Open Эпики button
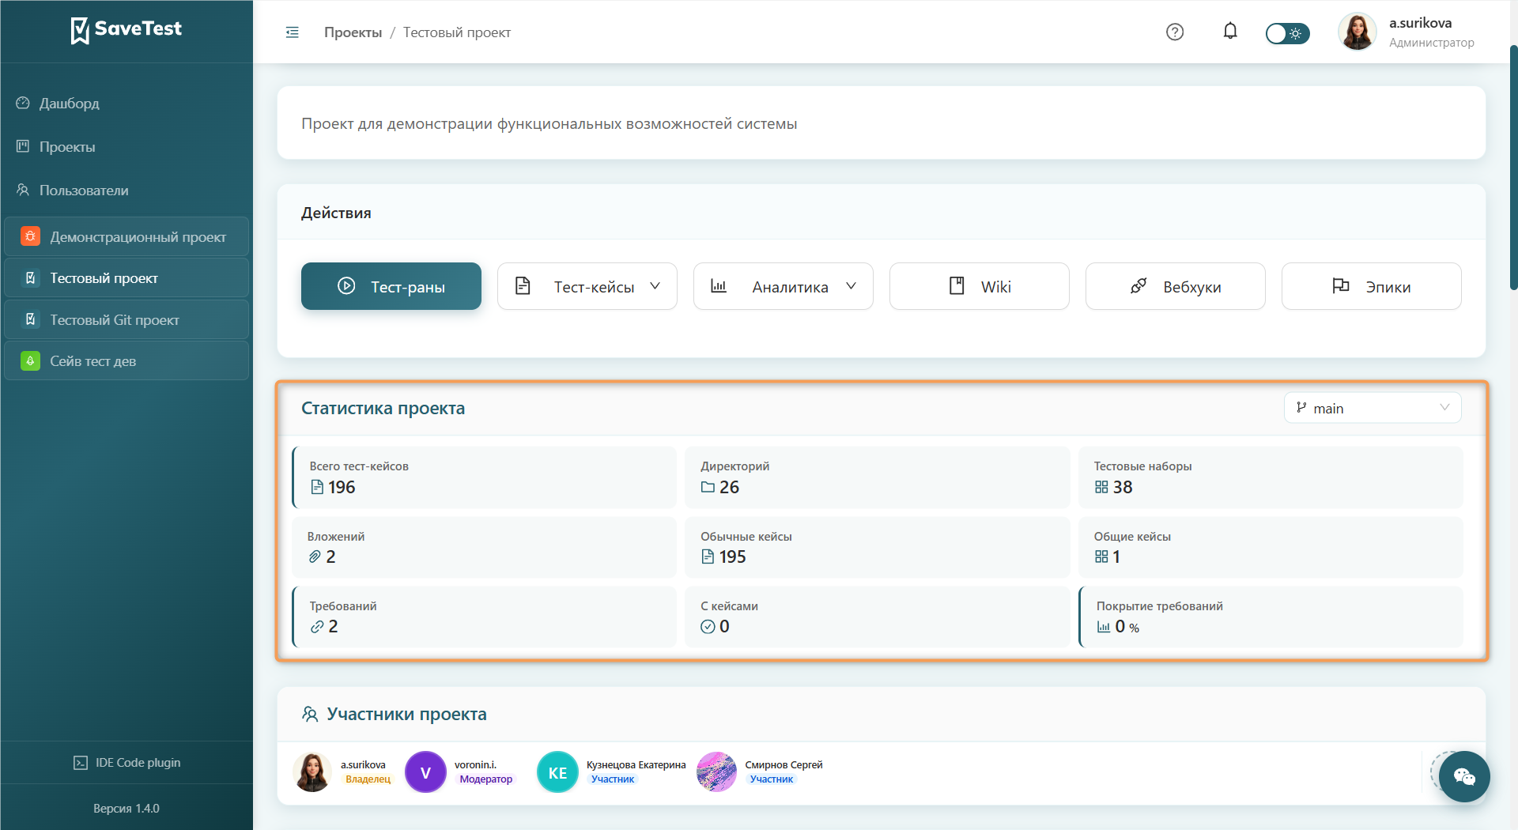The height and width of the screenshot is (830, 1518). tap(1372, 286)
